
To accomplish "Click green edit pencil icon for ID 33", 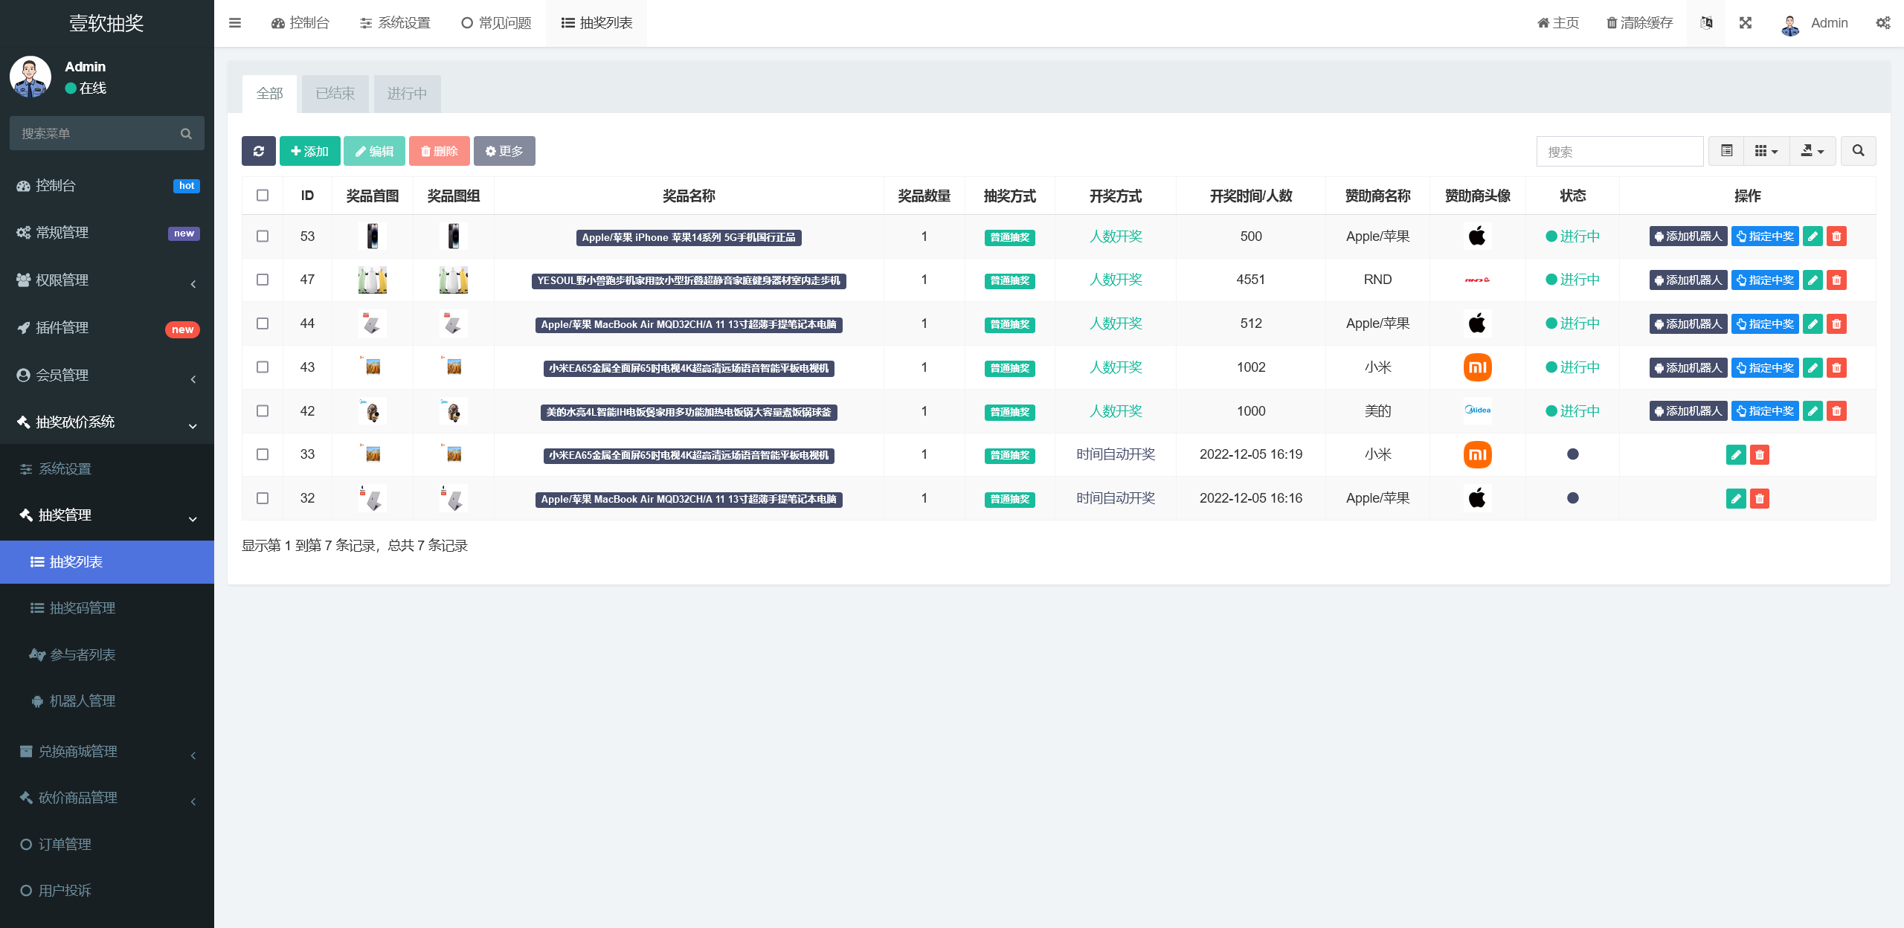I will pyautogui.click(x=1735, y=454).
